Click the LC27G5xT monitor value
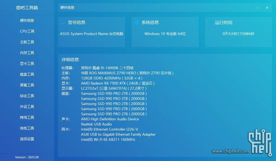Image resolution: width=276 pixels, height=161 pixels. [x=114, y=88]
